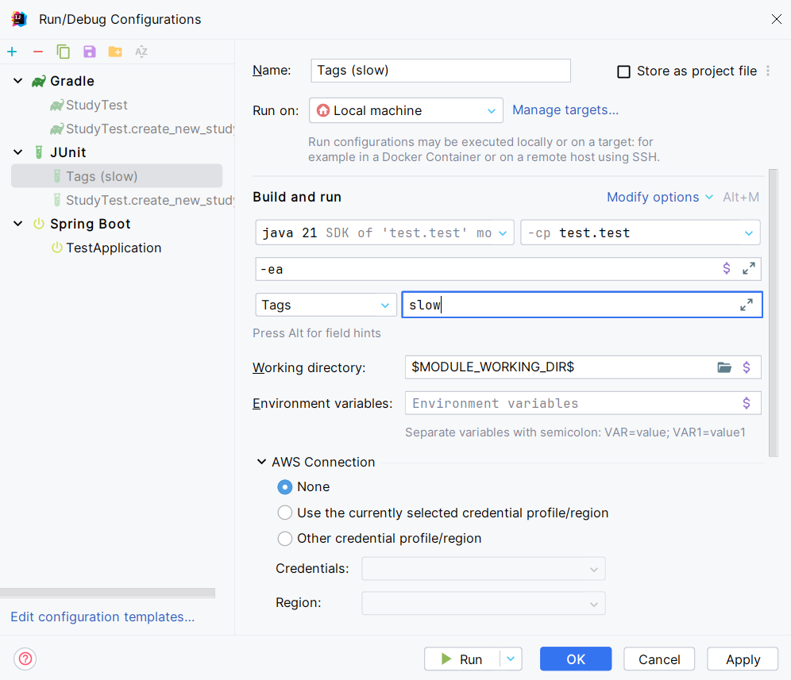Open the Run on Local machine dropdown
791x680 pixels.
click(406, 110)
